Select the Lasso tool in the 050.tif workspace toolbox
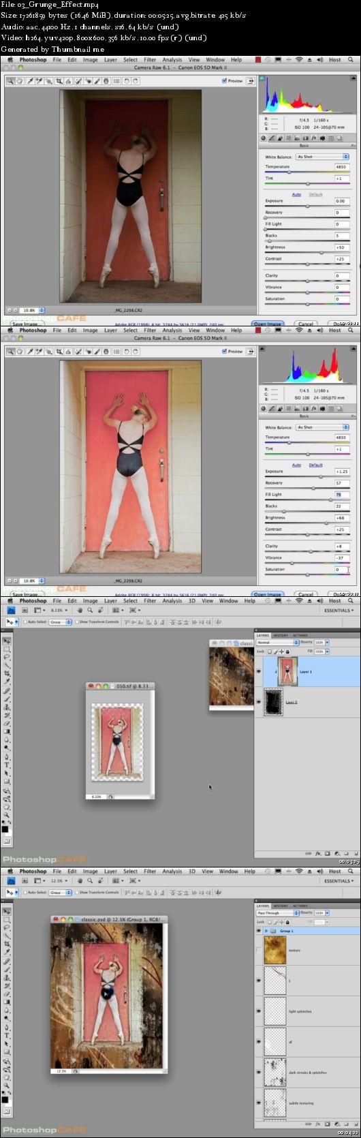The width and height of the screenshot is (361, 1138). click(x=7, y=657)
